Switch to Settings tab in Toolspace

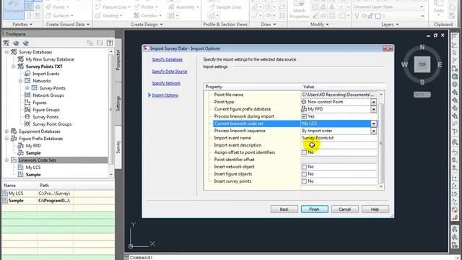click(118, 103)
